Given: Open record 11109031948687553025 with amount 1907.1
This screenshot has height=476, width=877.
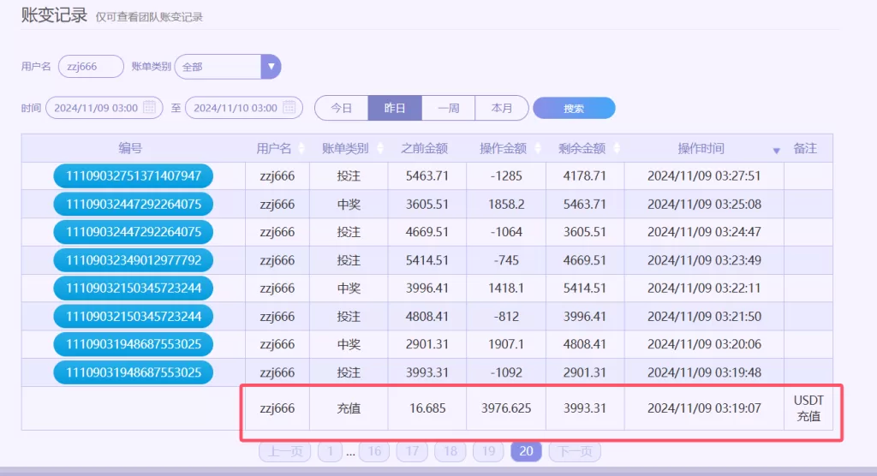Looking at the screenshot, I should coord(133,344).
